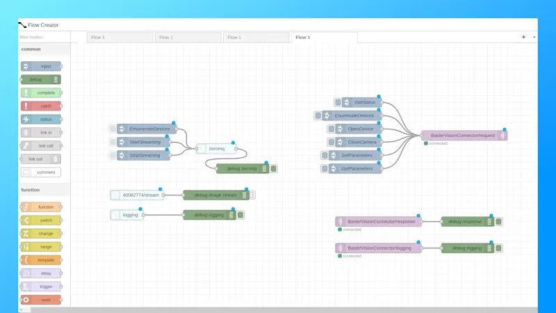Viewport: 556px width, 313px height.
Task: Select the exec node in the palette
Action: (x=41, y=300)
